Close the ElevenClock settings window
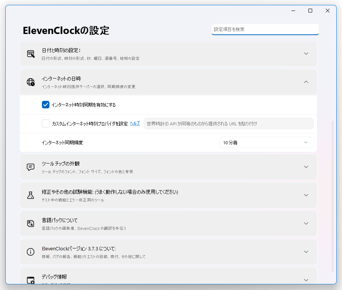 pos(328,11)
